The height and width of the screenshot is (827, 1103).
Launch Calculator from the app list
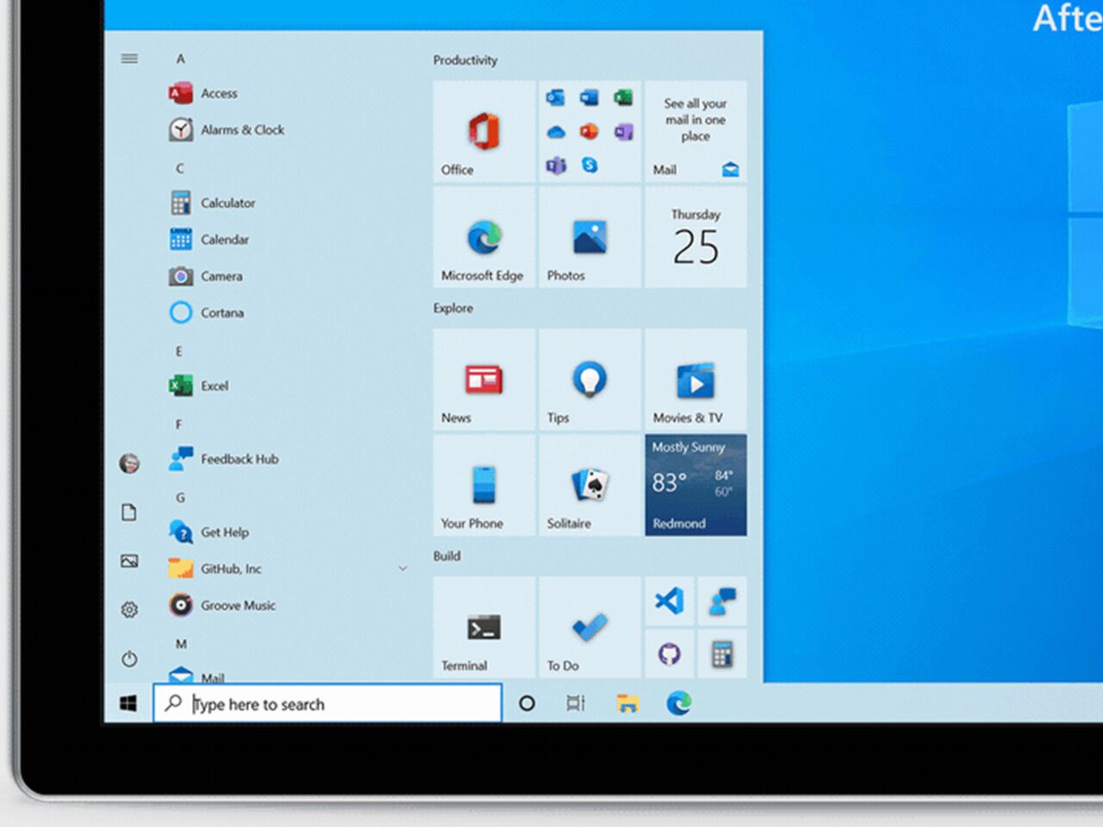pyautogui.click(x=213, y=203)
